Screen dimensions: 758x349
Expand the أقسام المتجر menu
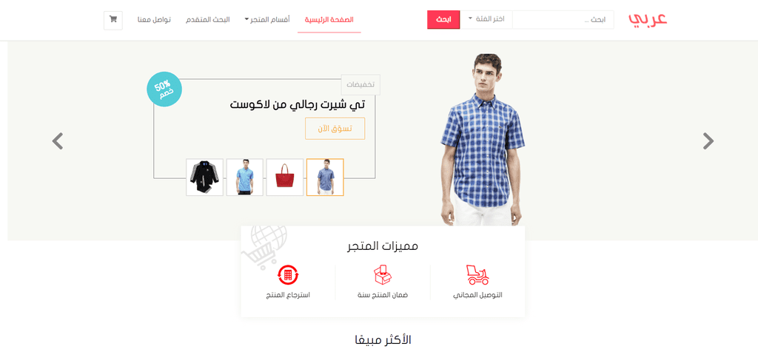pos(266,20)
